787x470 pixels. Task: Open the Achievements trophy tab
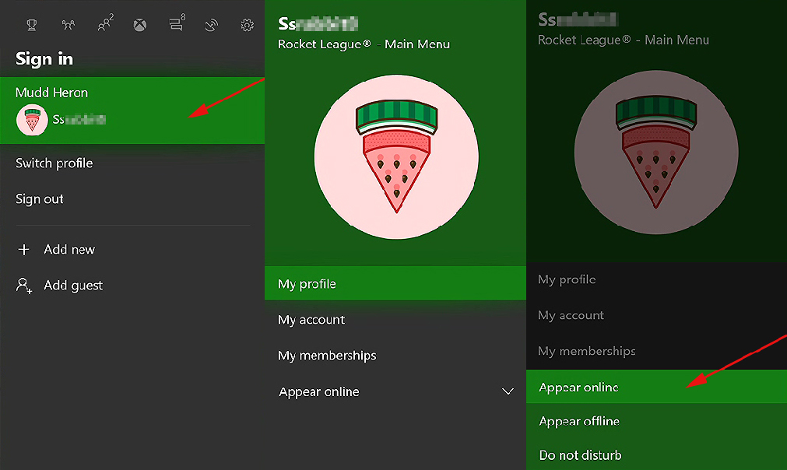(32, 25)
